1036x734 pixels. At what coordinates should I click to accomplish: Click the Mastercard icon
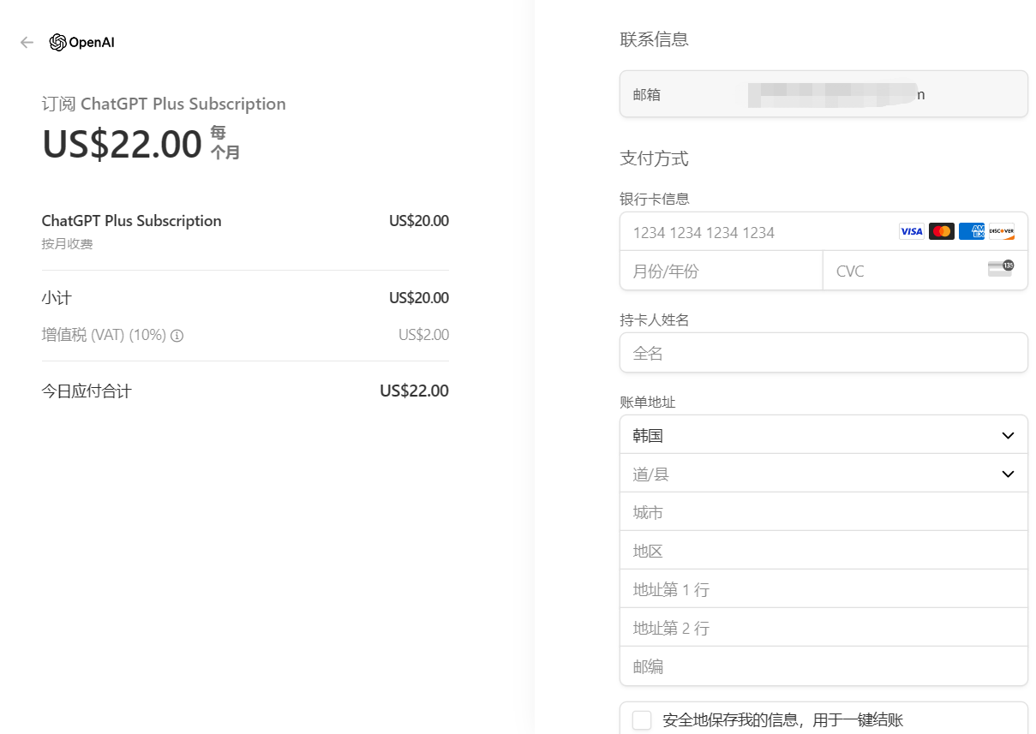pos(941,231)
